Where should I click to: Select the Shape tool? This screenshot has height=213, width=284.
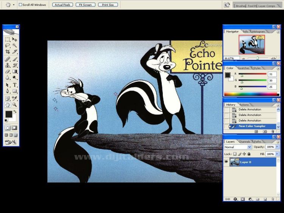pos(14,91)
